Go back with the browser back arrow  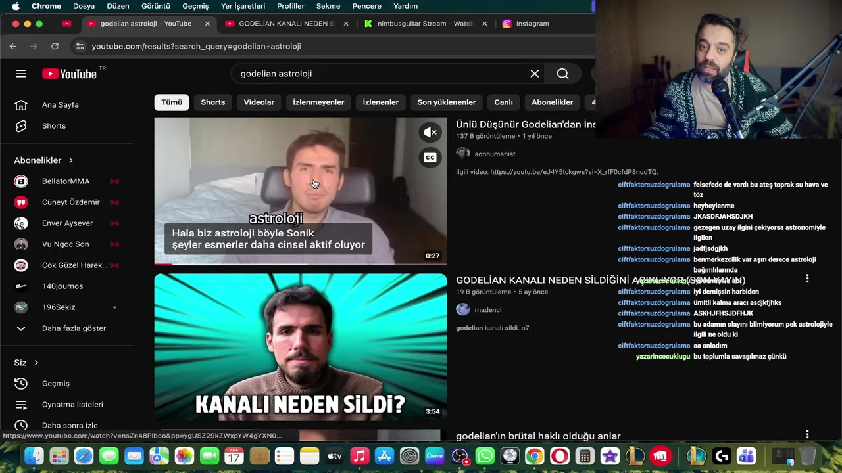click(13, 46)
